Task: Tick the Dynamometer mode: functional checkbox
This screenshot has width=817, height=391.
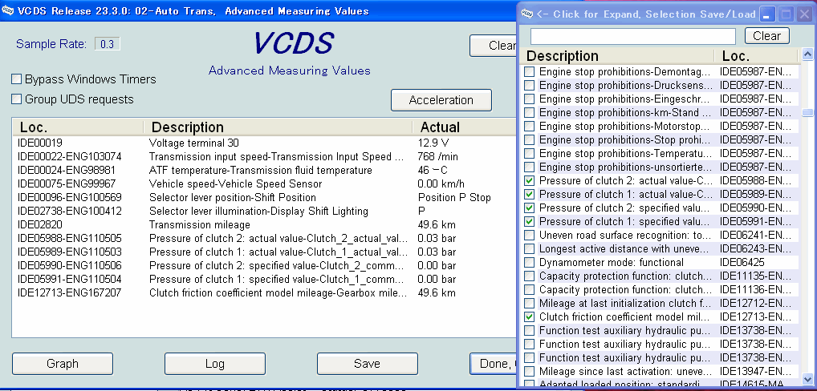Action: point(529,262)
